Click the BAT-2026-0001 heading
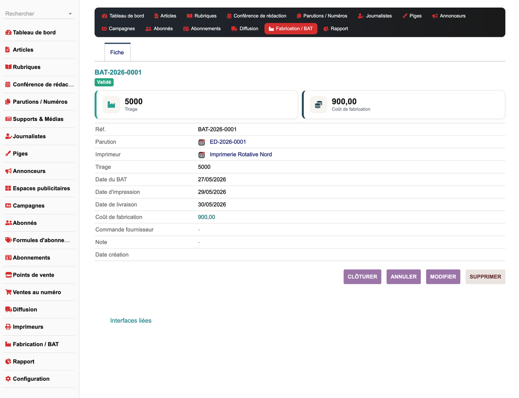Viewport: 519px width, 398px height. coord(118,73)
